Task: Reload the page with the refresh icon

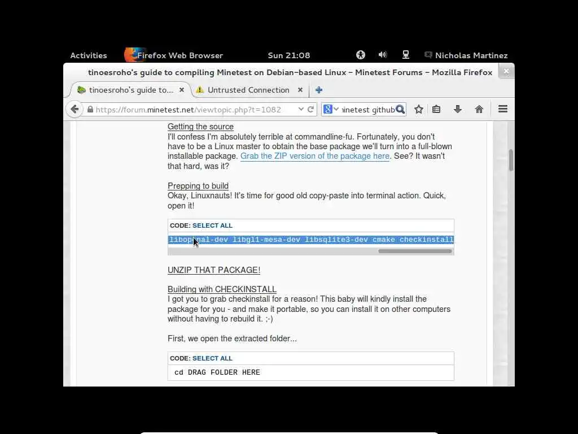Action: pos(311,109)
